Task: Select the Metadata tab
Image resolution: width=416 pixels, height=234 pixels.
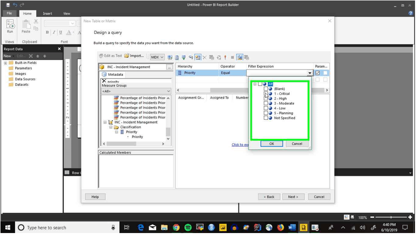Action: (x=113, y=75)
